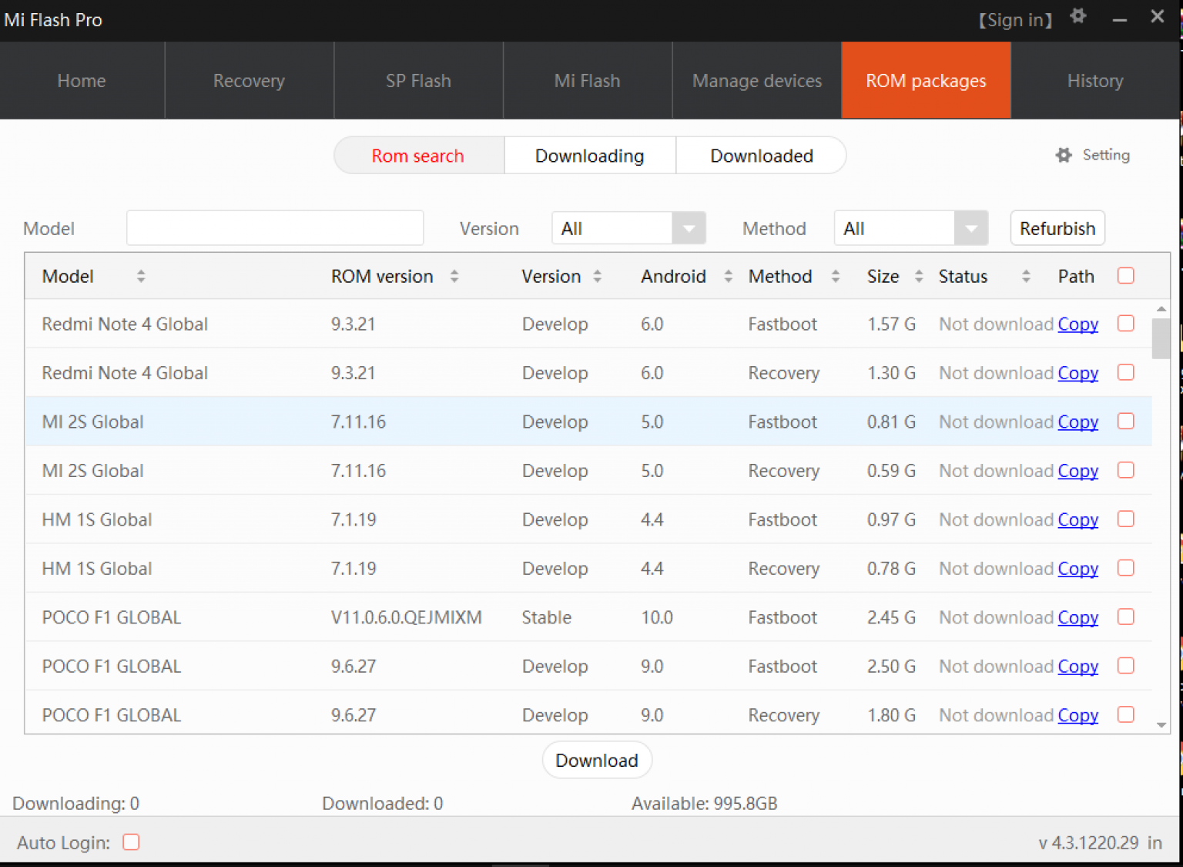Click the Setting gear icon below tabs
Viewport: 1183px width, 867px height.
click(x=1064, y=155)
